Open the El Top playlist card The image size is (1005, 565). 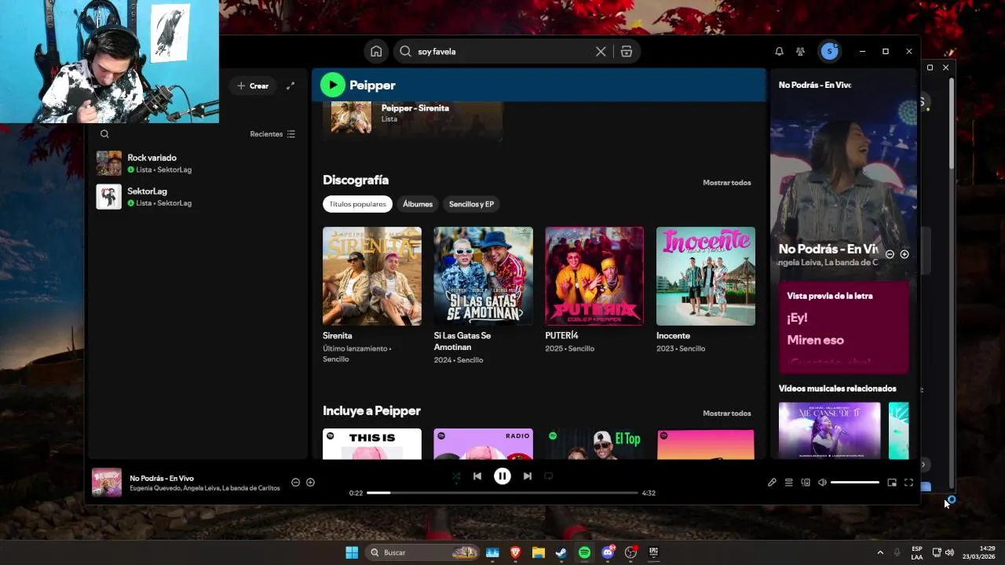594,444
